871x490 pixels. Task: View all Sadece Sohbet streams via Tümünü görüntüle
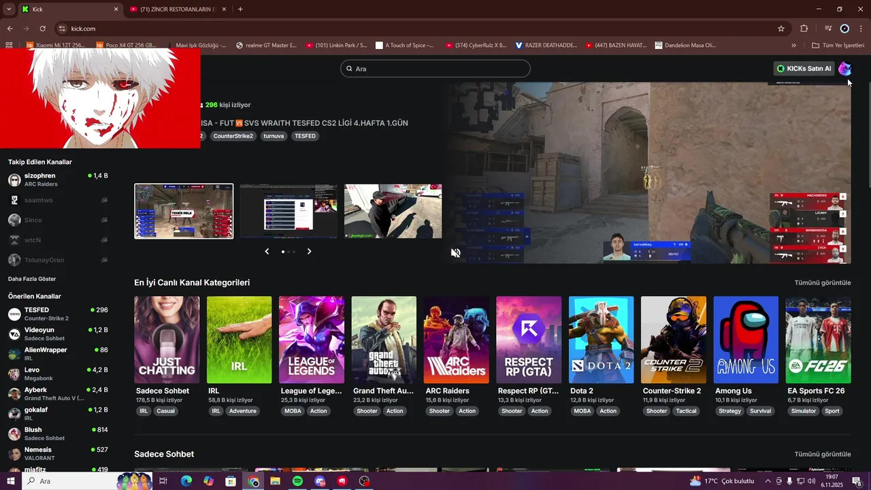(x=823, y=454)
